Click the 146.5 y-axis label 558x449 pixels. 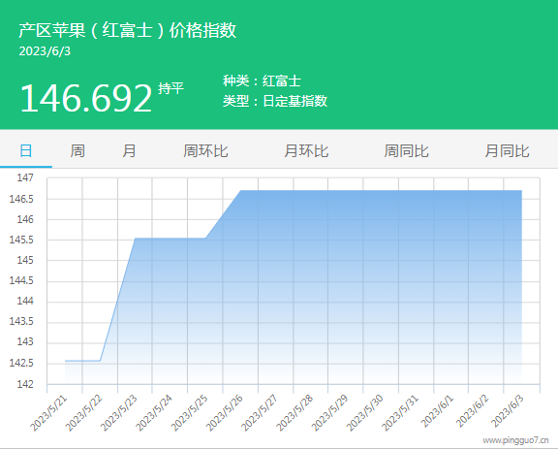tap(21, 199)
